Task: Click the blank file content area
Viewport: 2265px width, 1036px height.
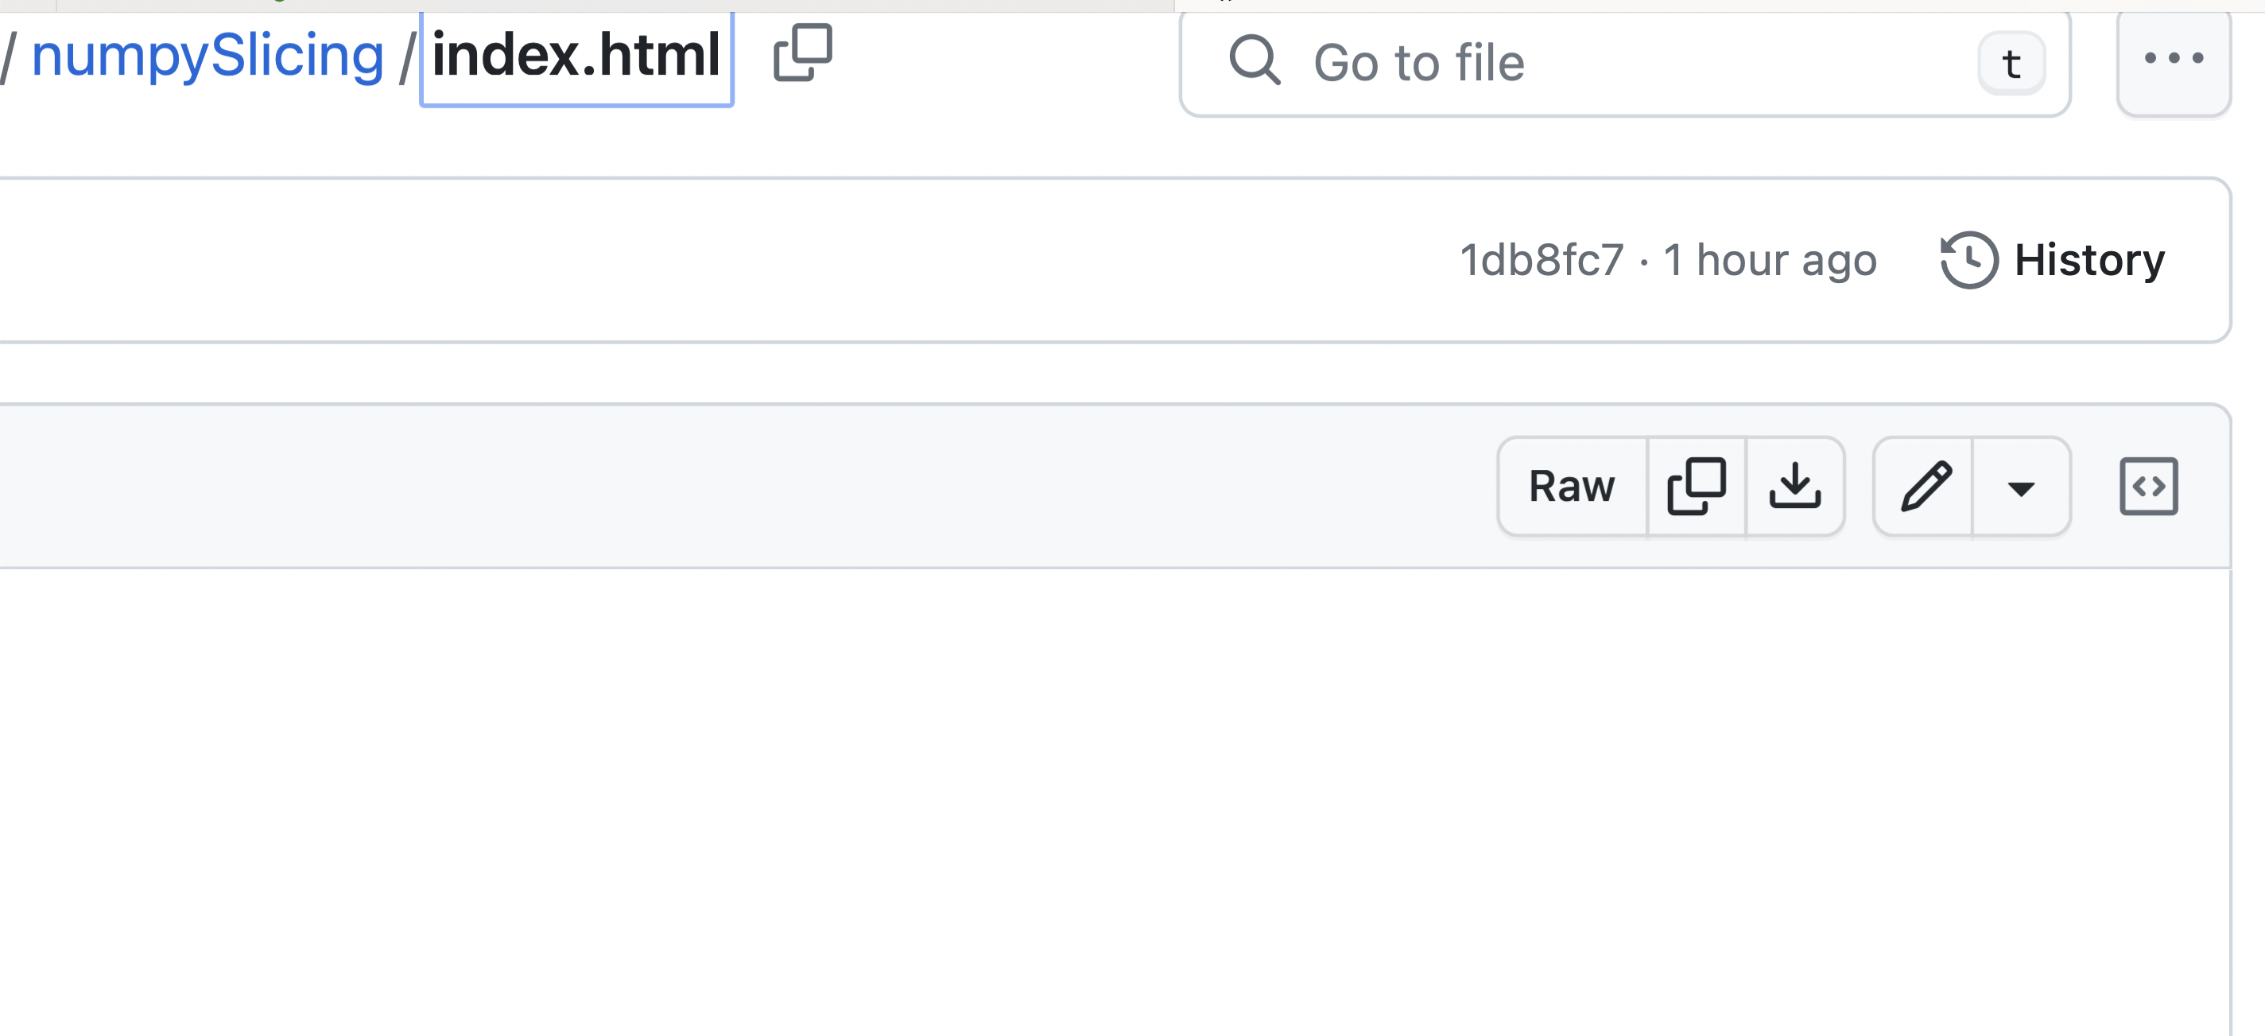Action: (x=1114, y=802)
